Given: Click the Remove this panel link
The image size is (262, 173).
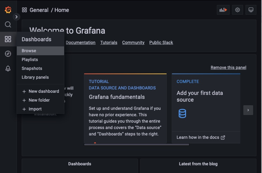Looking at the screenshot, I should click(x=228, y=68).
